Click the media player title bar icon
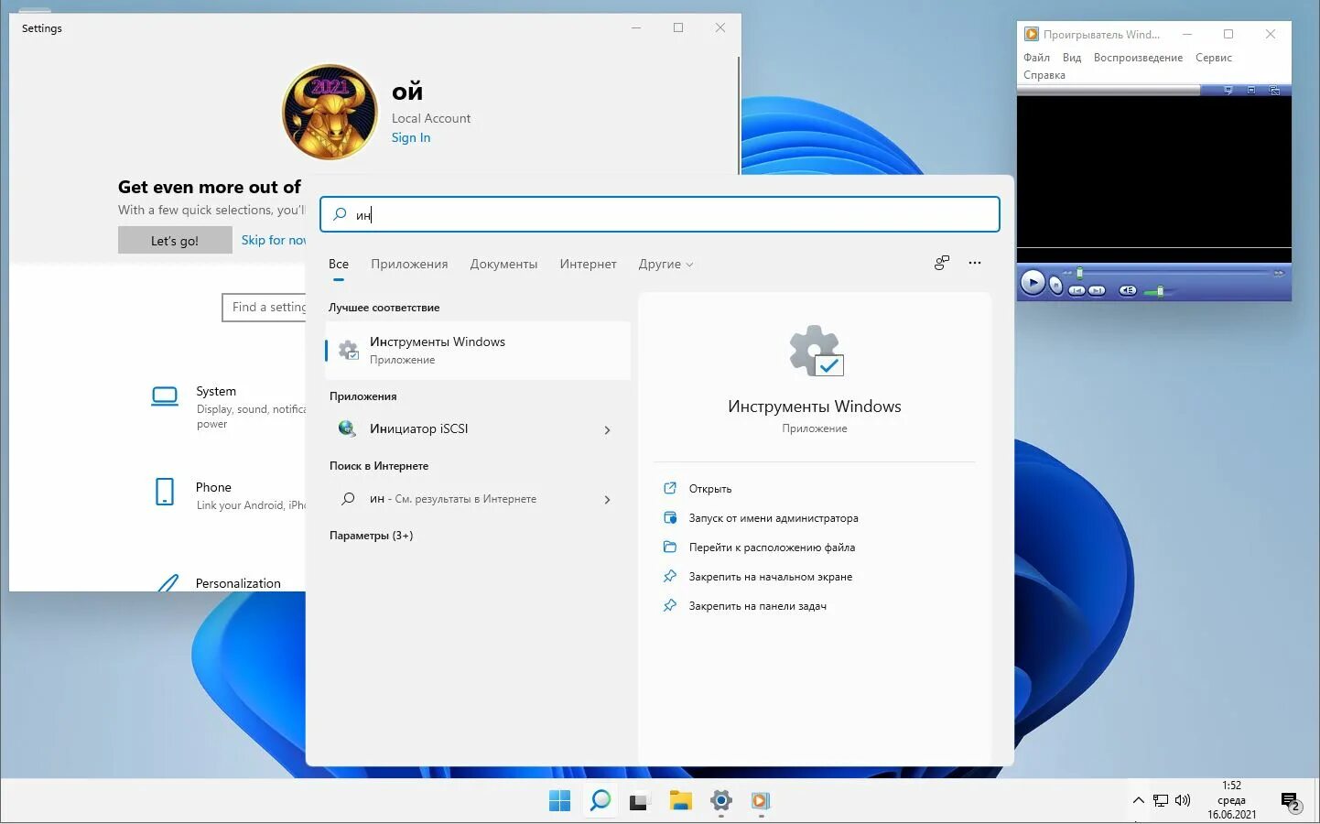The width and height of the screenshot is (1320, 824). point(1032,34)
